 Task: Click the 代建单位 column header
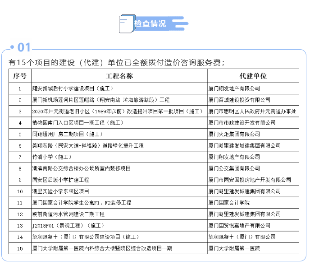(253, 76)
